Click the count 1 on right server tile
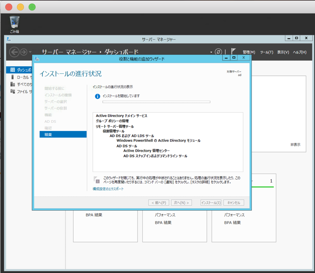 [271, 181]
